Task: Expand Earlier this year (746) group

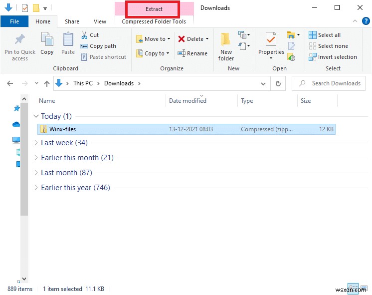Action: click(36, 188)
